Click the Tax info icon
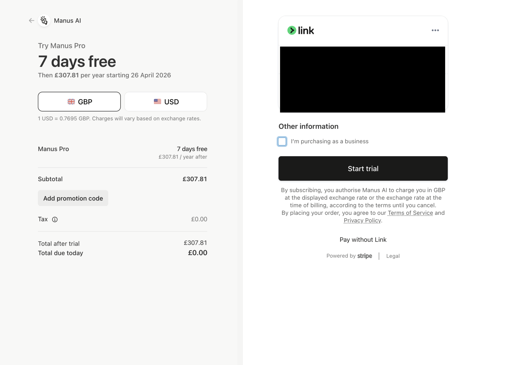 55,219
